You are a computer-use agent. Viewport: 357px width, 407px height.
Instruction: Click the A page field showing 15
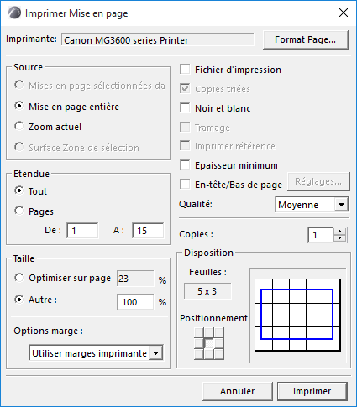(x=148, y=231)
